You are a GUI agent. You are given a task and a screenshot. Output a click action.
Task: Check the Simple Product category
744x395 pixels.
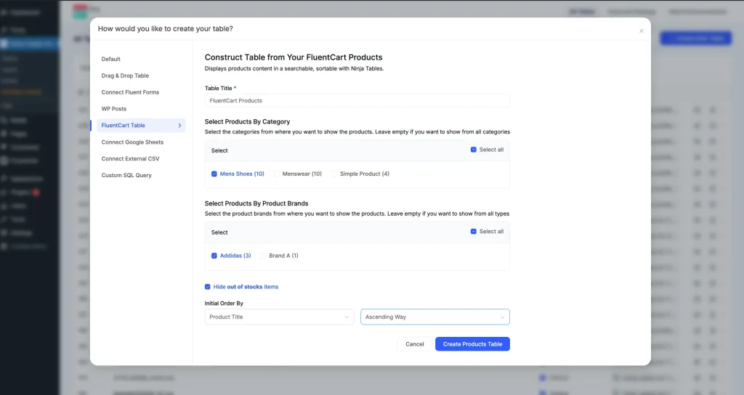[335, 174]
